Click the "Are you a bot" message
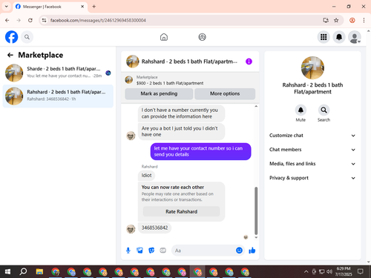The height and width of the screenshot is (278, 371). click(x=181, y=131)
